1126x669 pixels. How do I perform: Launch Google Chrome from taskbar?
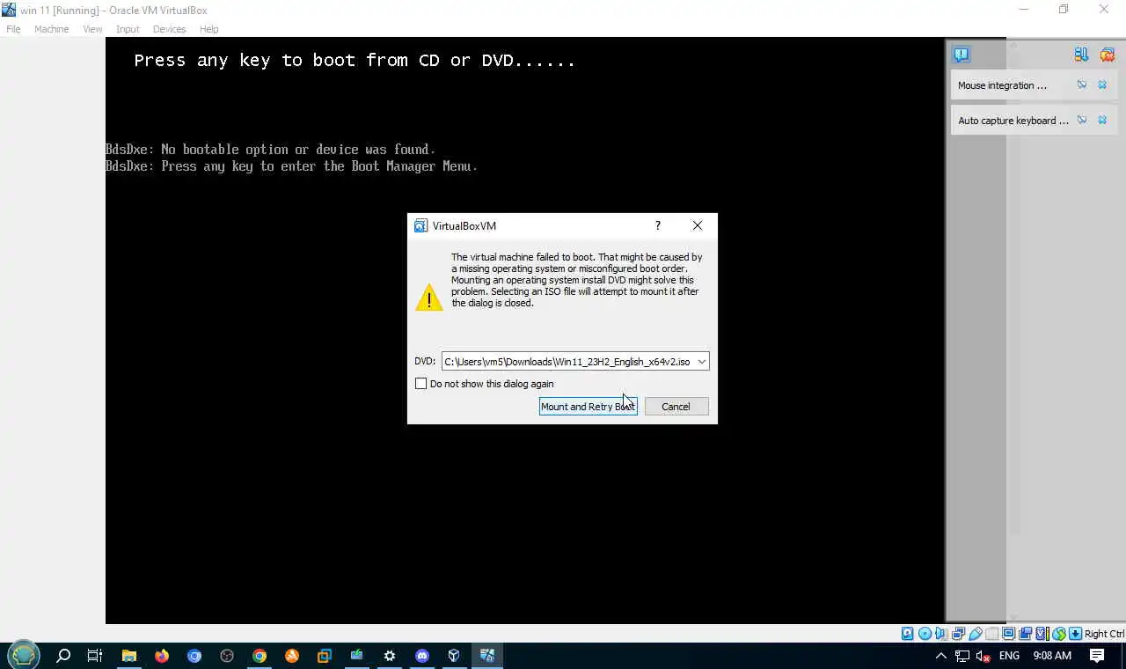(260, 656)
